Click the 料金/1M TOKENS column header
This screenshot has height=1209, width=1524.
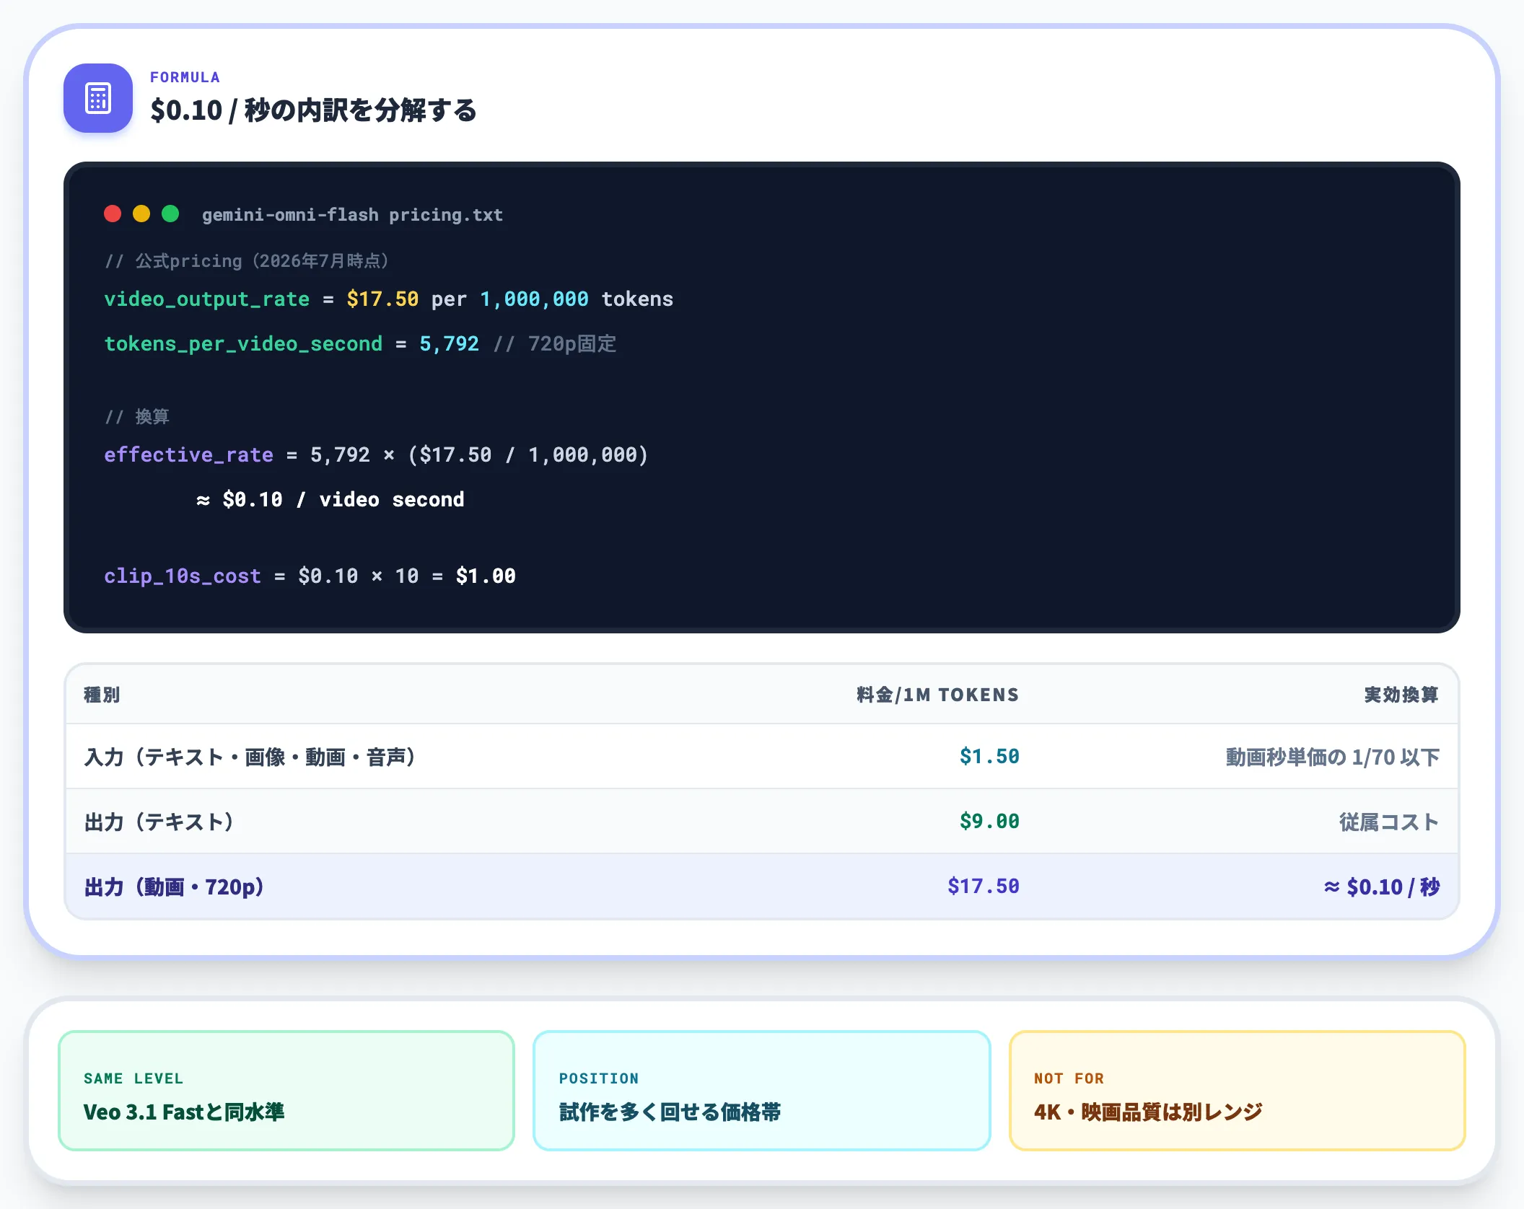(x=937, y=695)
